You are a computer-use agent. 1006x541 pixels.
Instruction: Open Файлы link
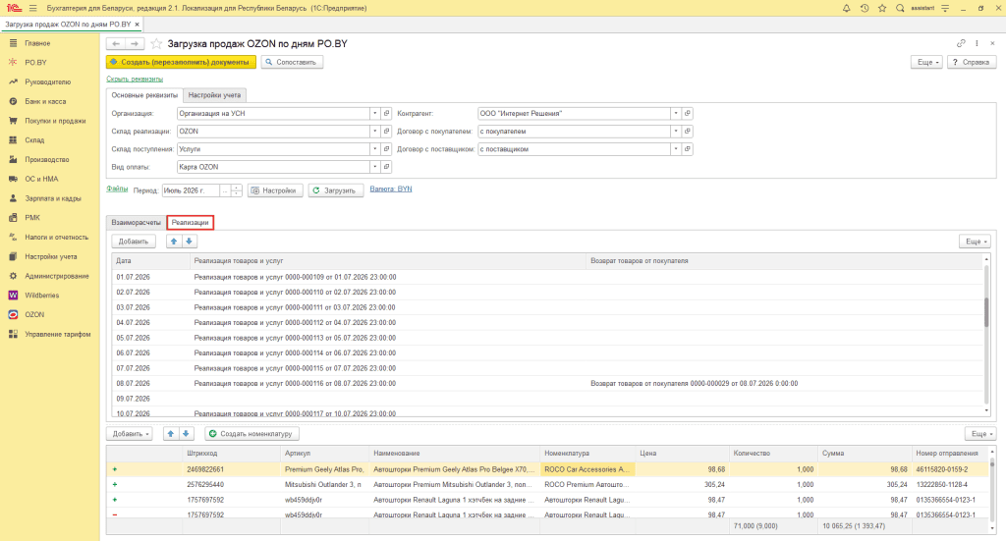tap(117, 189)
